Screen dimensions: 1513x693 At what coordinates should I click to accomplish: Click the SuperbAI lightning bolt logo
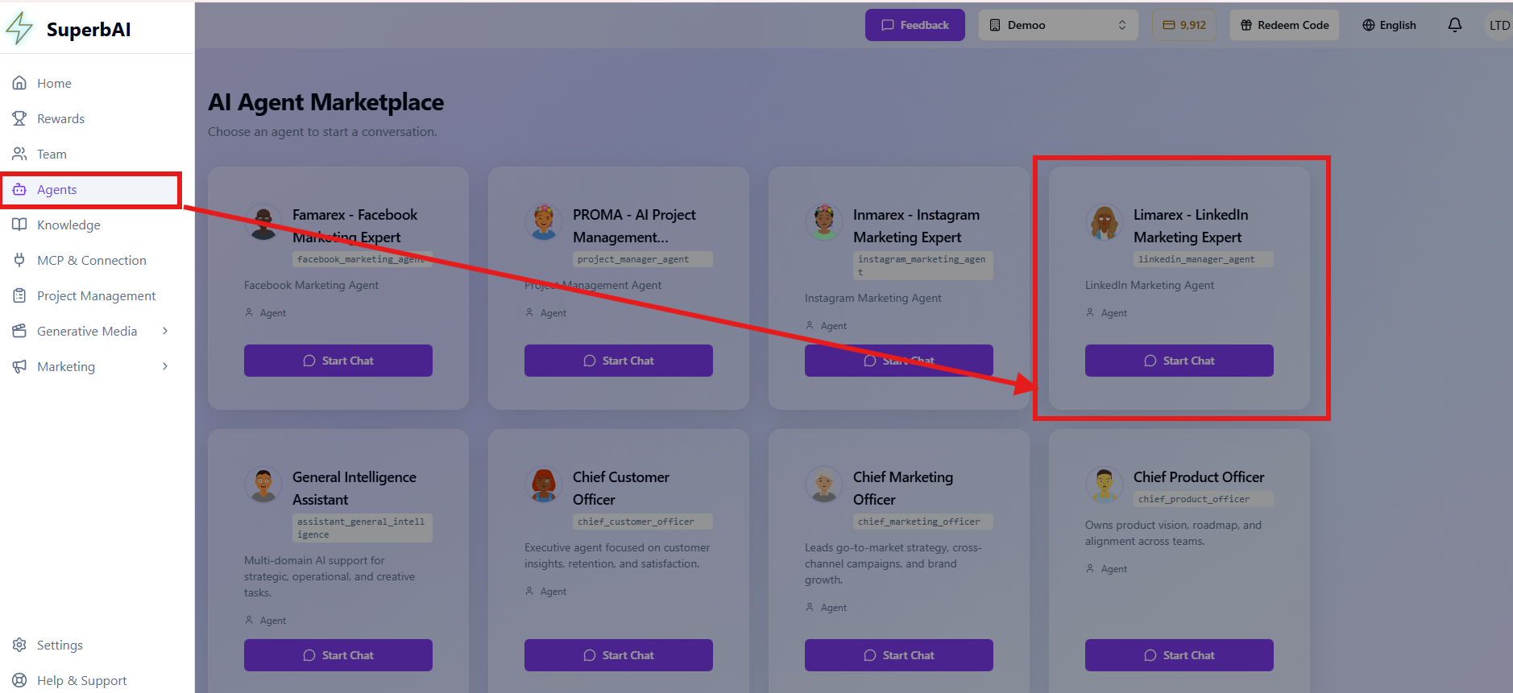pyautogui.click(x=19, y=29)
